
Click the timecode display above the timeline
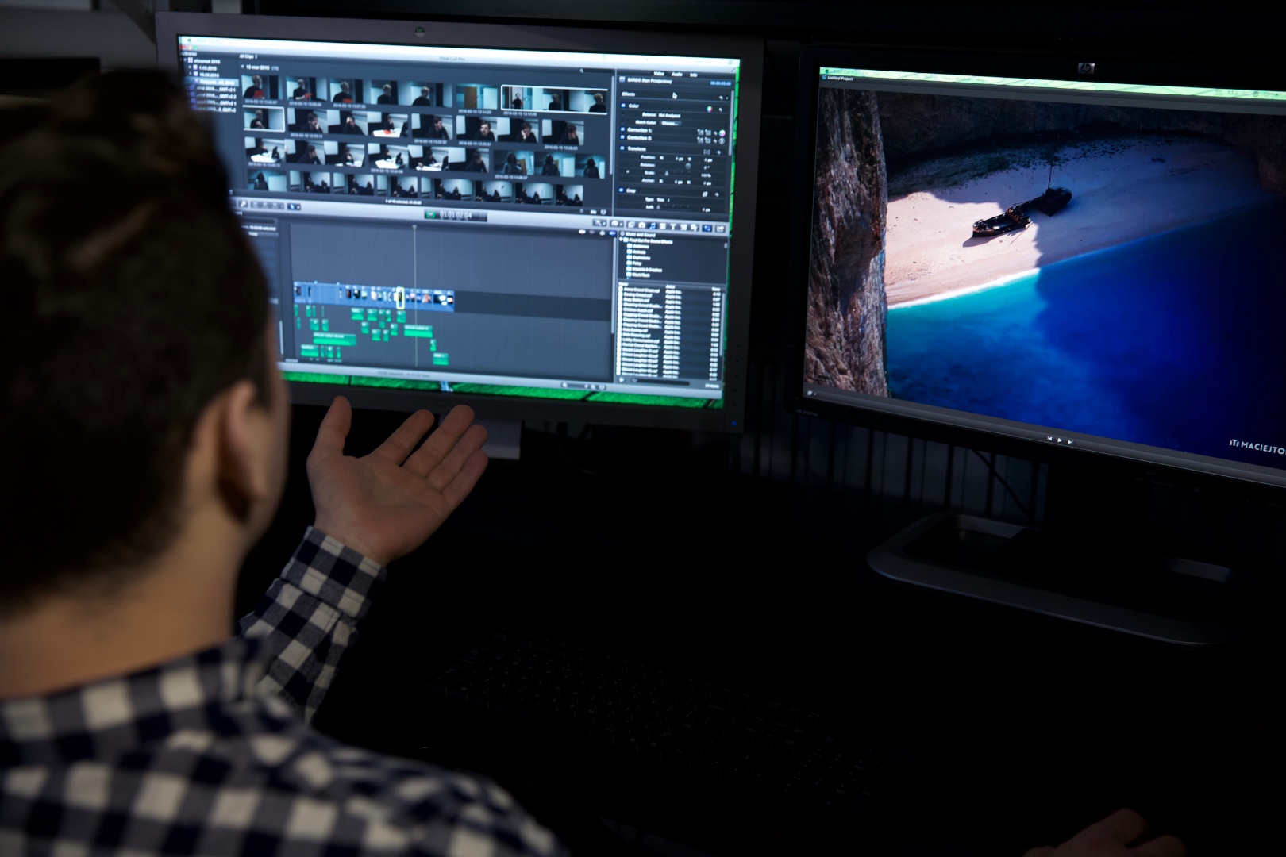tap(455, 215)
